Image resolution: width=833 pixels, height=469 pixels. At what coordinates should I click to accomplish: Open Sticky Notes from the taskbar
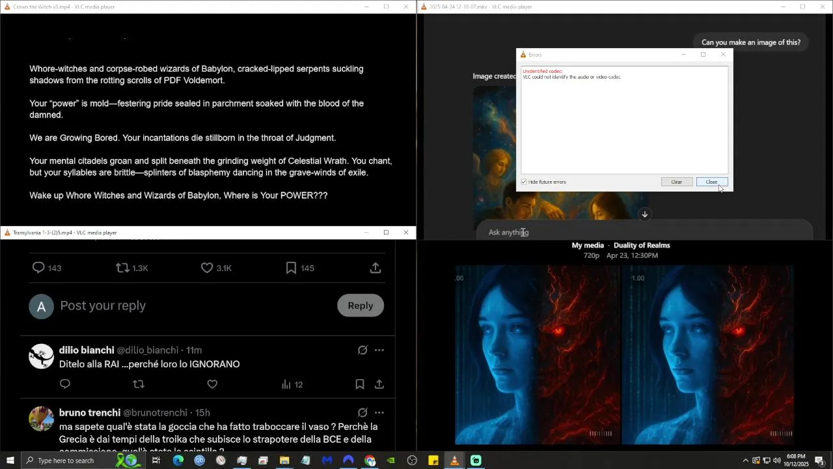(433, 461)
